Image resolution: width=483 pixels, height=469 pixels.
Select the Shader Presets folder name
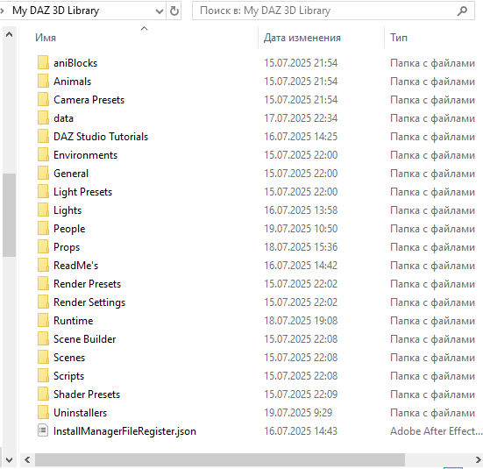point(87,394)
